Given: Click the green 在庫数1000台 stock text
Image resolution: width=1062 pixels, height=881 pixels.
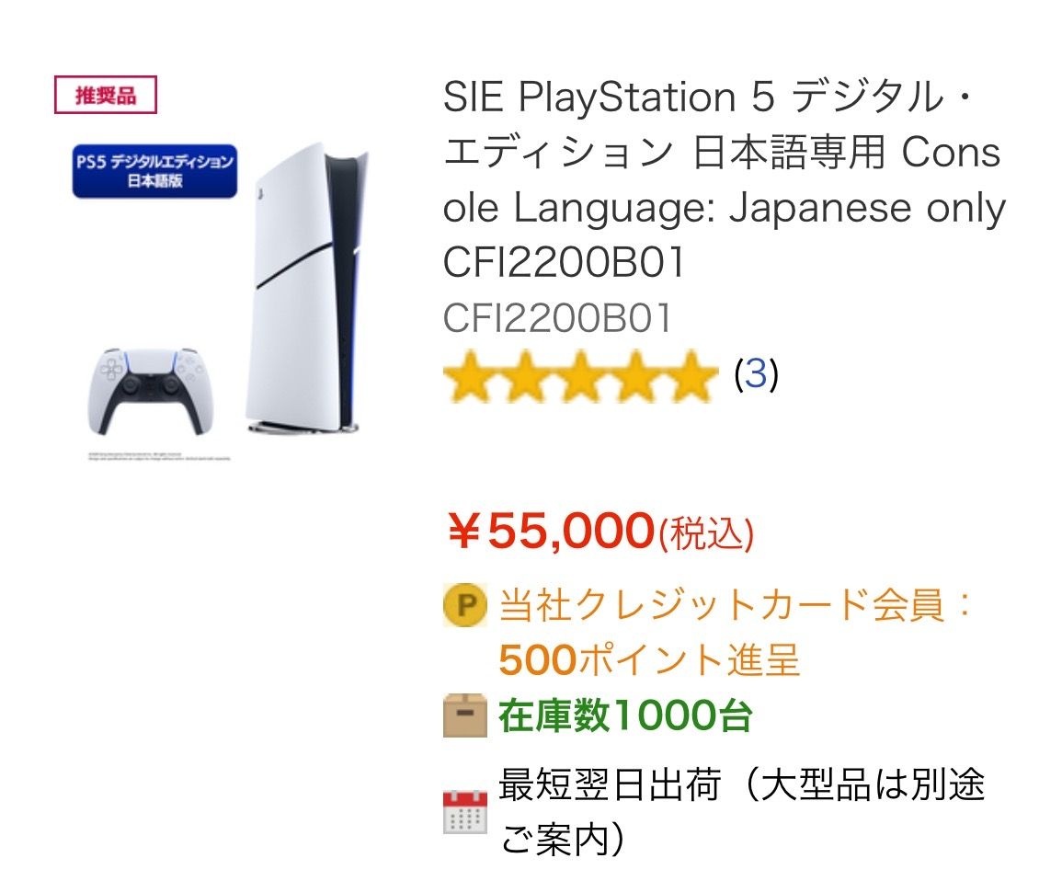Looking at the screenshot, I should point(625,715).
